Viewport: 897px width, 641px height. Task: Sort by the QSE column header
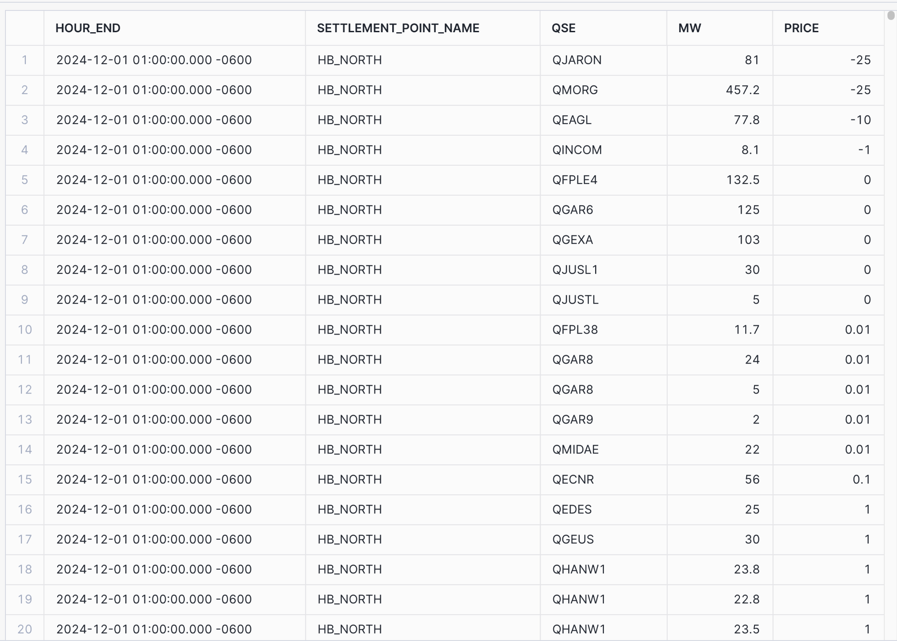[x=563, y=28]
